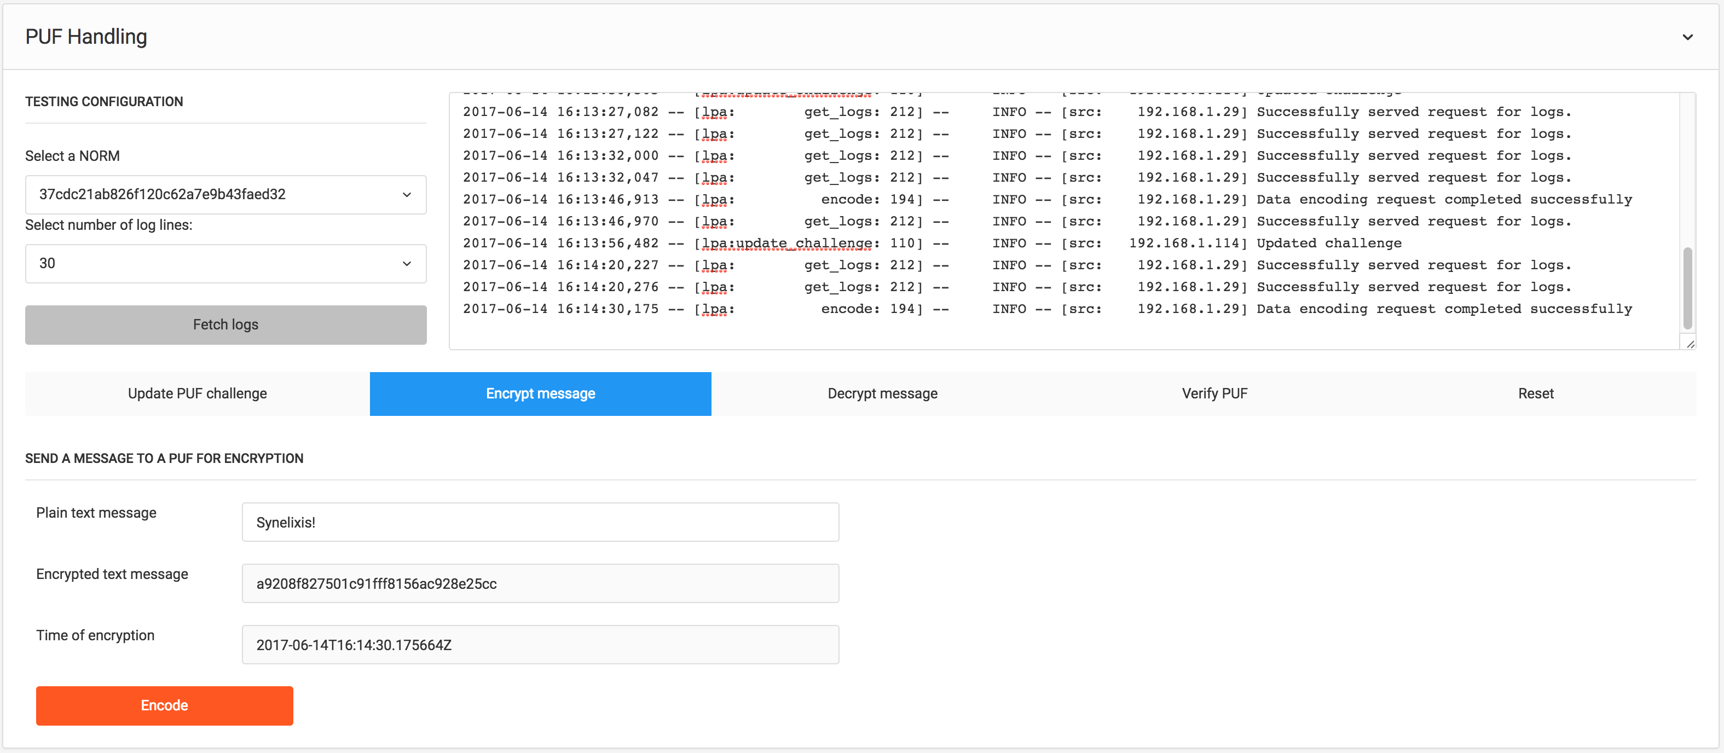Click the Updated challenge log entry
Image resolution: width=1724 pixels, height=753 pixels.
coord(1328,244)
